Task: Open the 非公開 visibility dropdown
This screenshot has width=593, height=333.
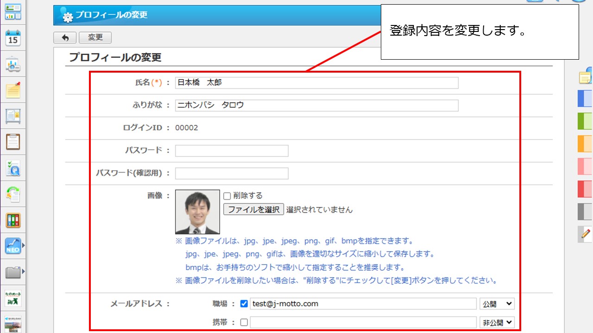Action: [497, 323]
